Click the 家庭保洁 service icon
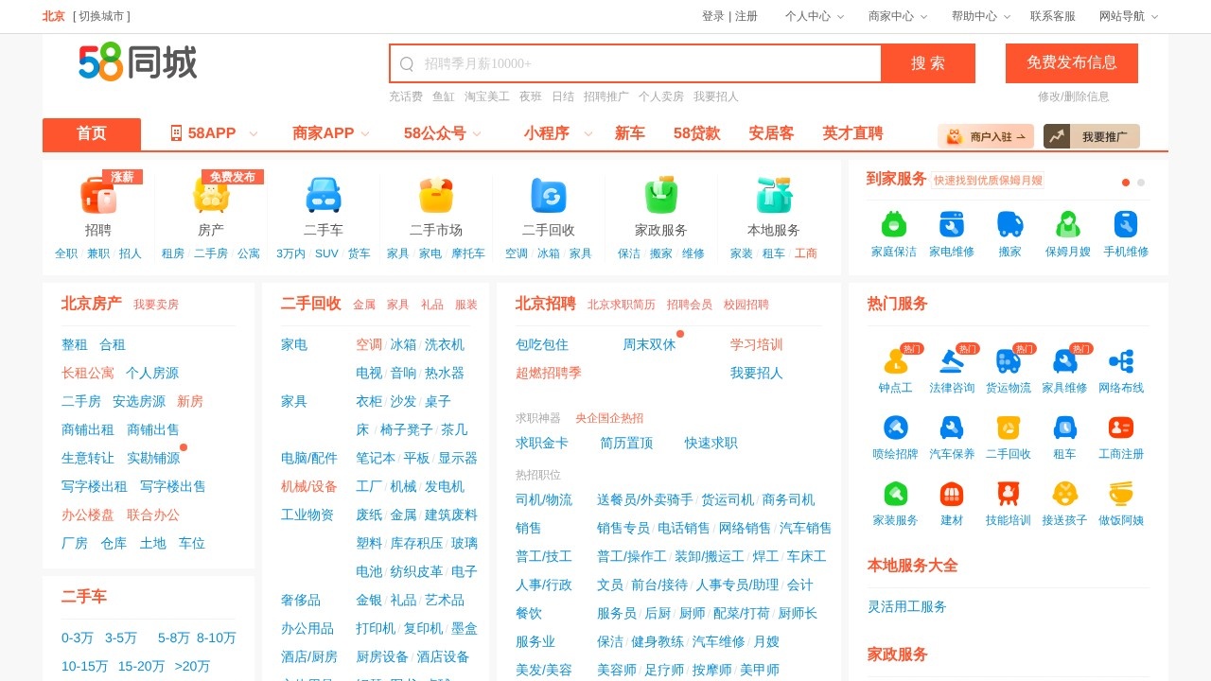1211x681 pixels. point(894,224)
